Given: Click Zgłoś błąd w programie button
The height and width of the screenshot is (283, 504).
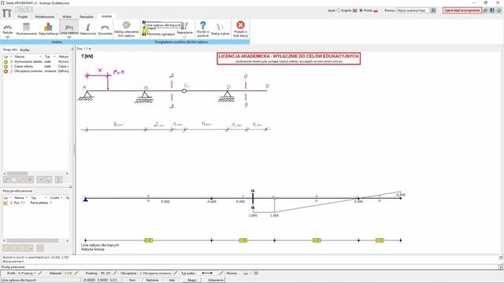Looking at the screenshot, I should tap(462, 10).
